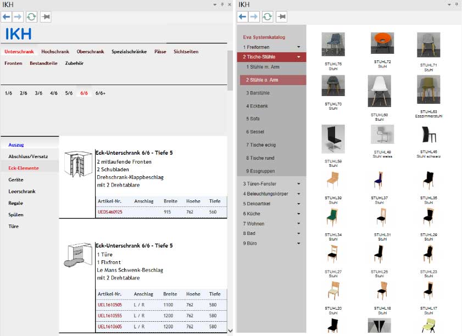
Task: Click the scroll-down arrow in the cabinet list
Action: pyautogui.click(x=230, y=331)
